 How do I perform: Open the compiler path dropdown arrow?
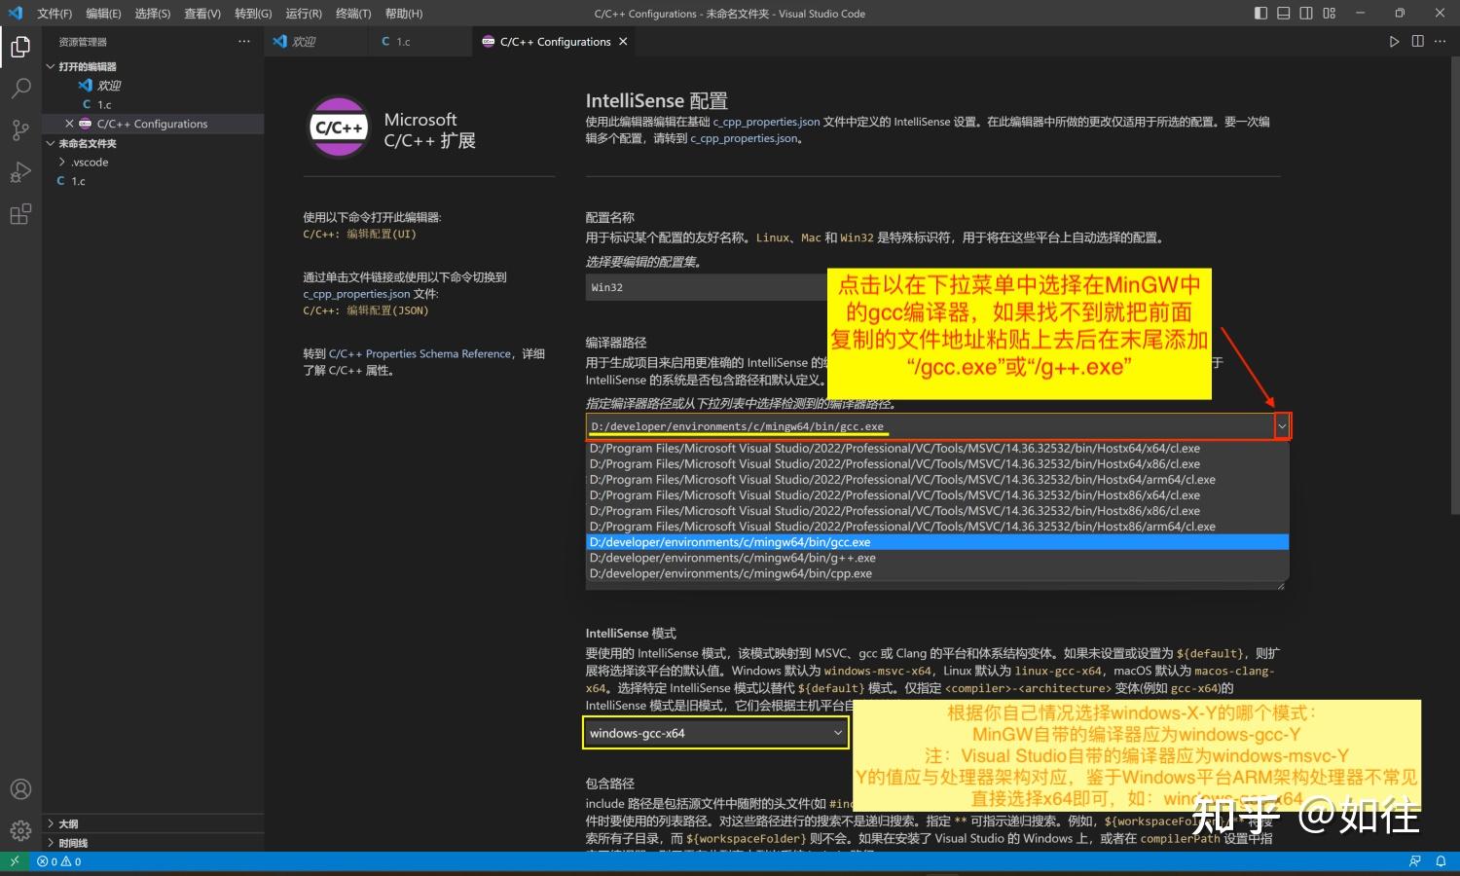(1282, 425)
